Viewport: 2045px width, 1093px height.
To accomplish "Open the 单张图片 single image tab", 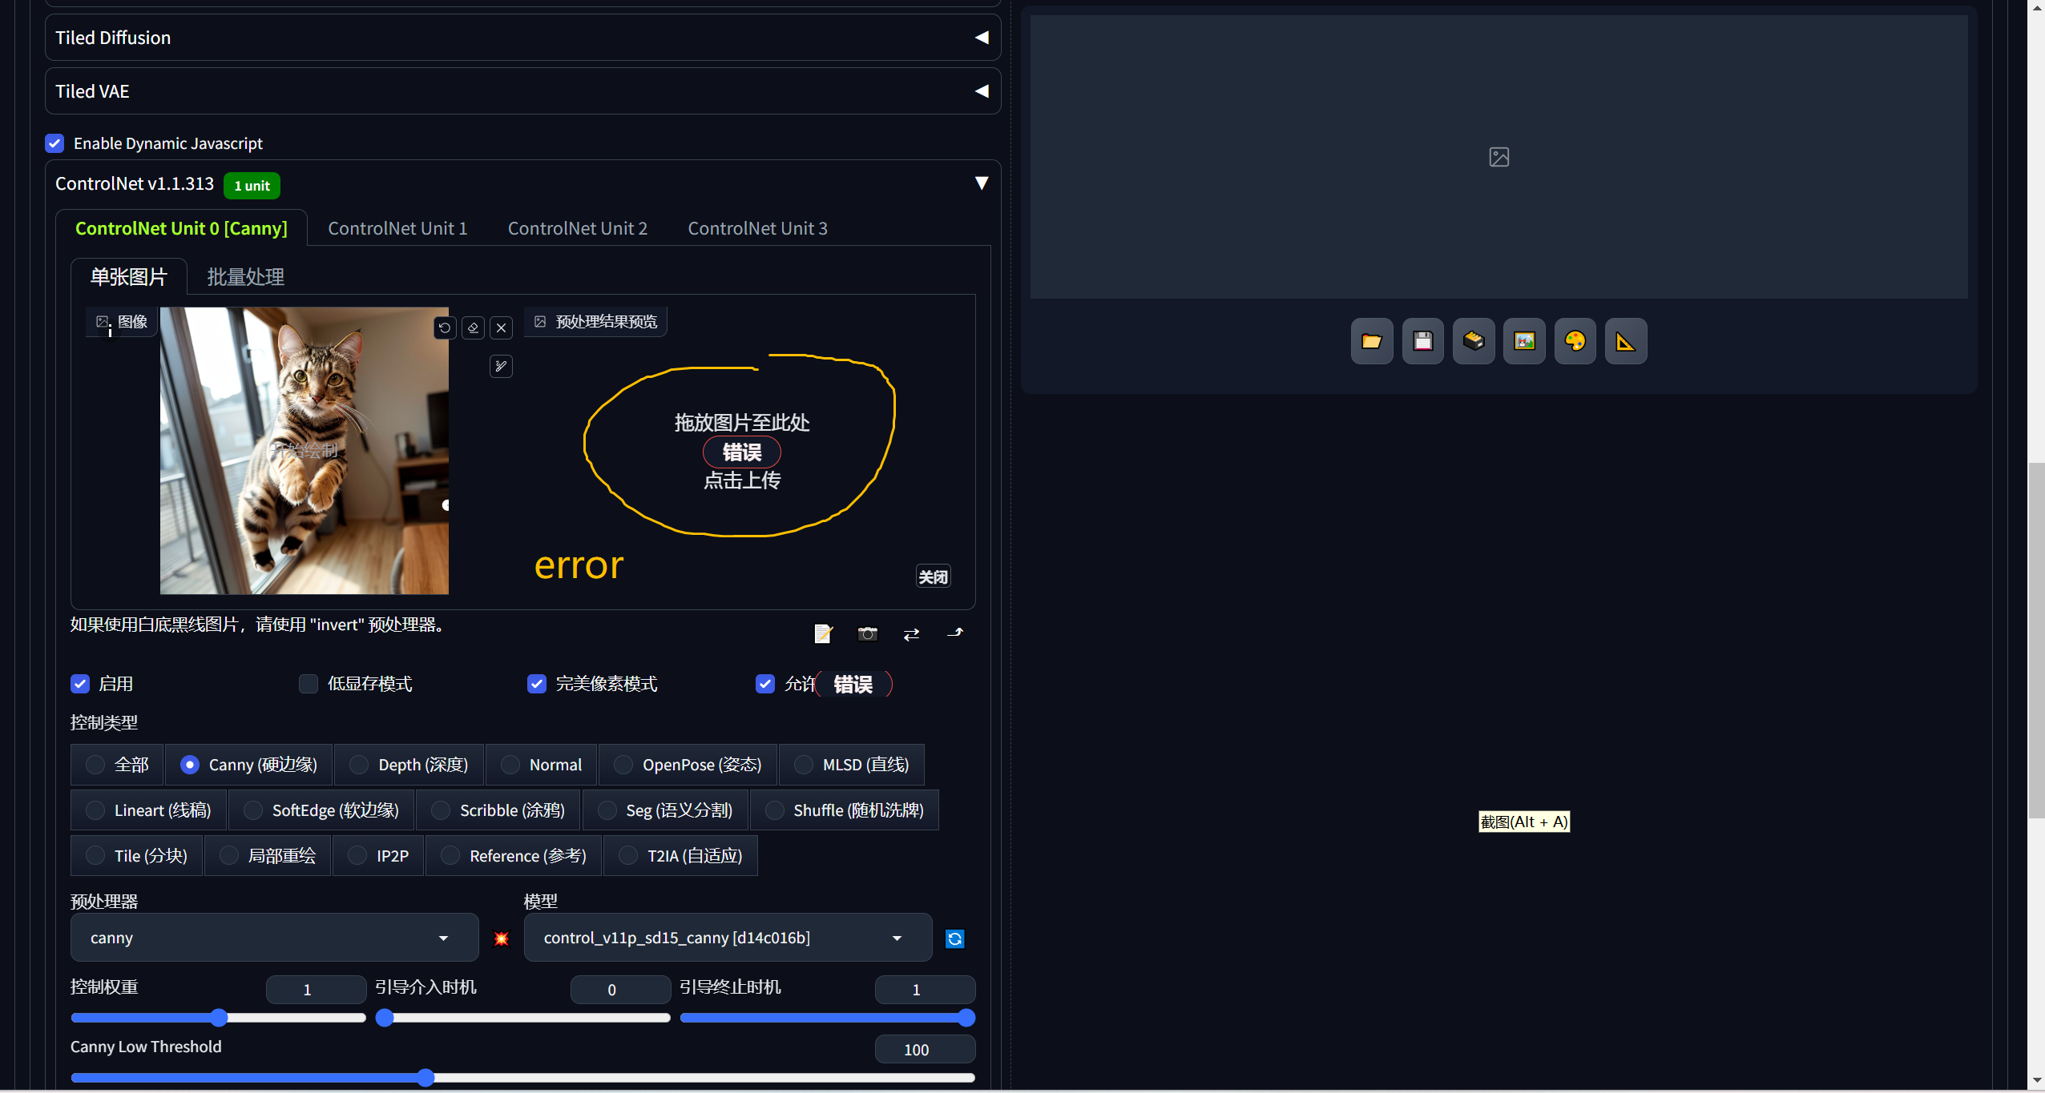I will 129,277.
